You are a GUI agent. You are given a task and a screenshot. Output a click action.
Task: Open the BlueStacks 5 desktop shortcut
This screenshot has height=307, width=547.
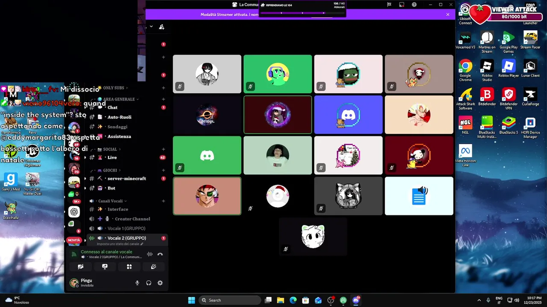[x=509, y=125]
